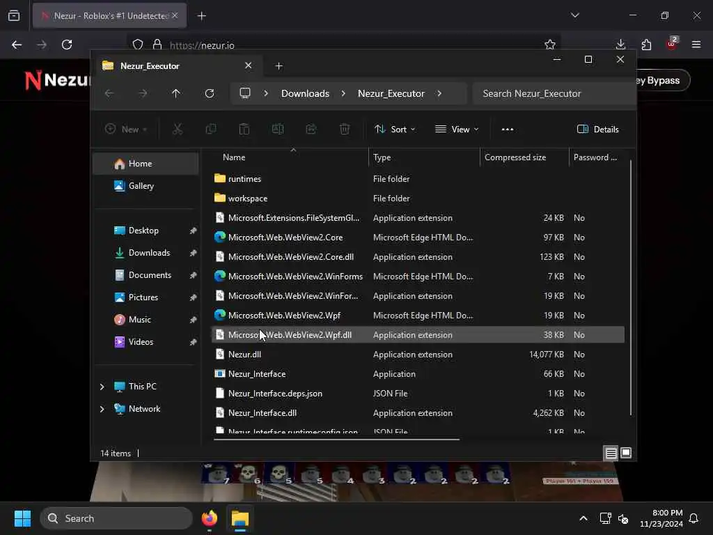Image resolution: width=713 pixels, height=535 pixels.
Task: Refresh the Nezur_Executor folder view
Action: pyautogui.click(x=210, y=93)
